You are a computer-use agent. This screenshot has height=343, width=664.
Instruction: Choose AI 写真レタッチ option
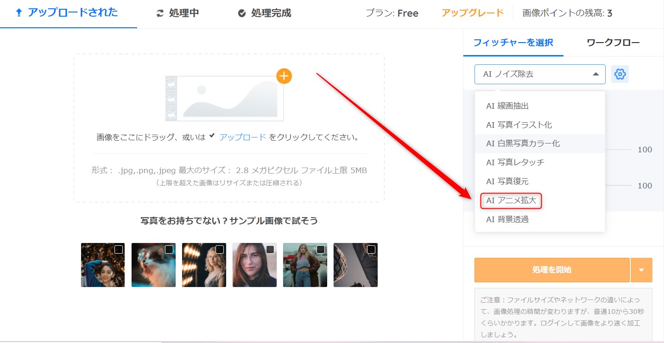point(540,162)
